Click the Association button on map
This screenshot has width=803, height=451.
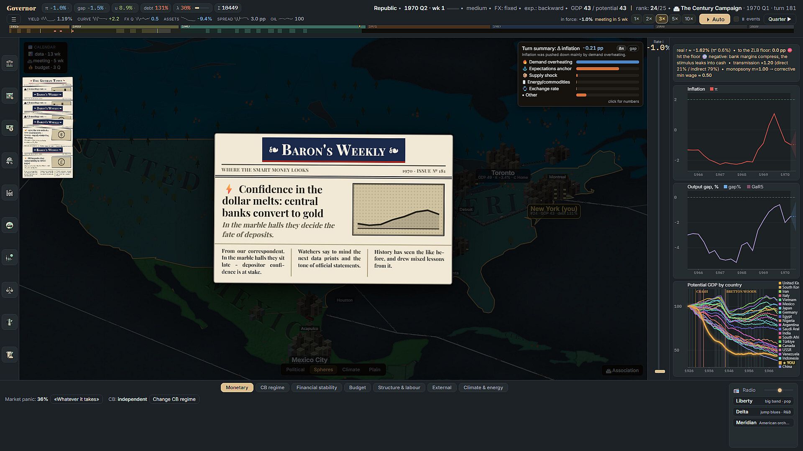[622, 370]
